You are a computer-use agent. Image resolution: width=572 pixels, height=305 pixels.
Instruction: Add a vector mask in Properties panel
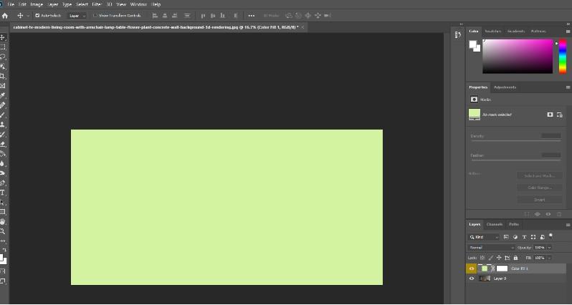(x=560, y=115)
